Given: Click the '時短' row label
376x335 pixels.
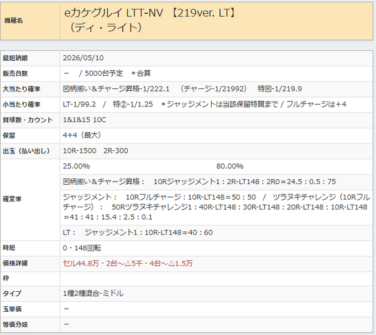Looking at the screenshot, I should click(9, 247).
